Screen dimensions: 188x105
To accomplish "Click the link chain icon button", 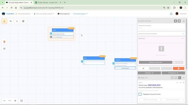I will (143, 69).
